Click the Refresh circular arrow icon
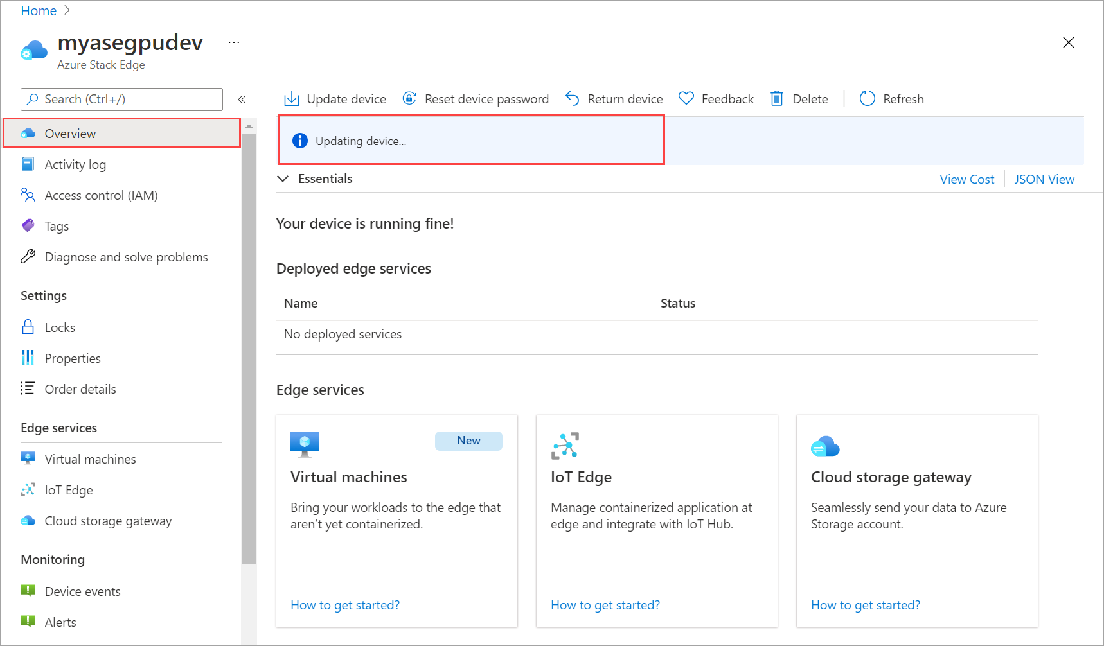Viewport: 1104px width, 646px height. [868, 98]
